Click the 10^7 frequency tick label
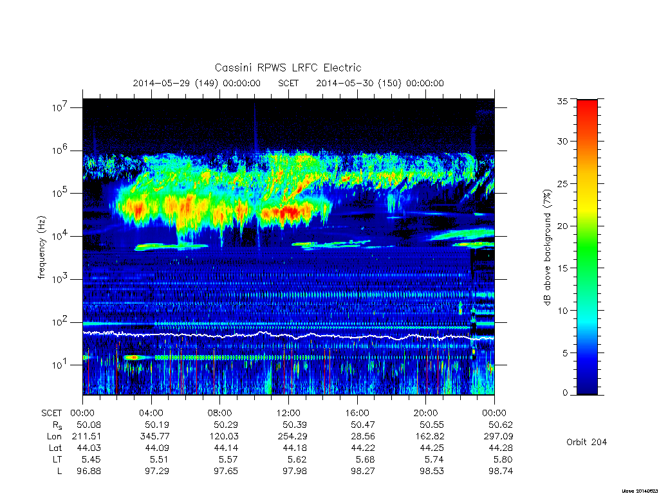The width and height of the screenshot is (659, 494). point(60,107)
